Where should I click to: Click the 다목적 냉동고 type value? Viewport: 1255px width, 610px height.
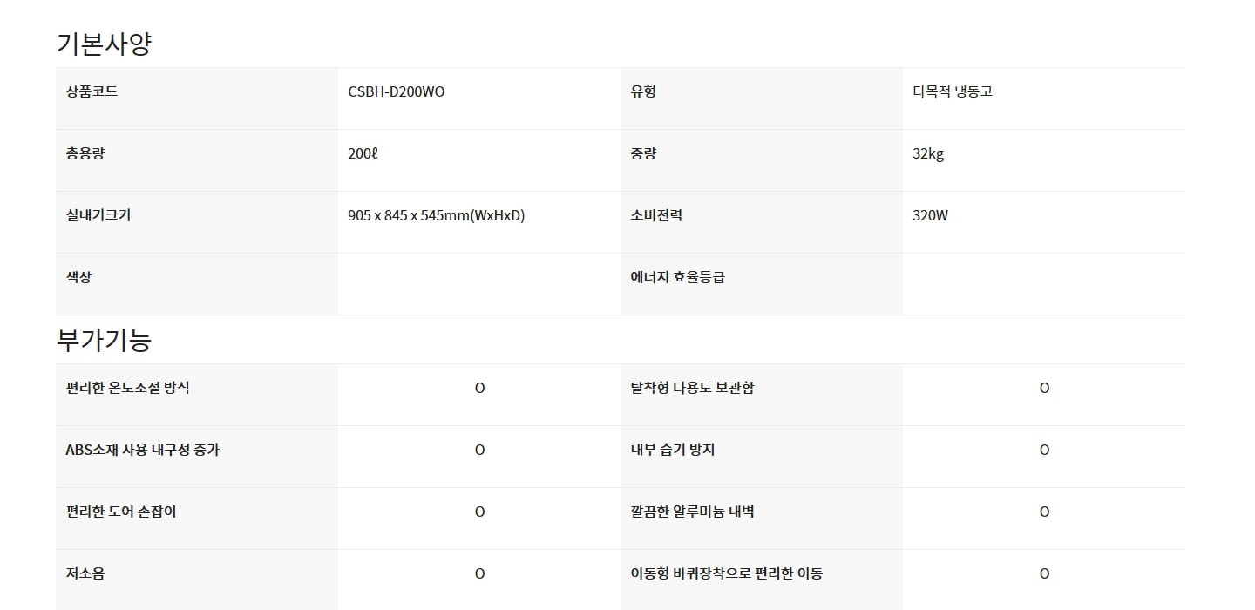click(x=952, y=91)
